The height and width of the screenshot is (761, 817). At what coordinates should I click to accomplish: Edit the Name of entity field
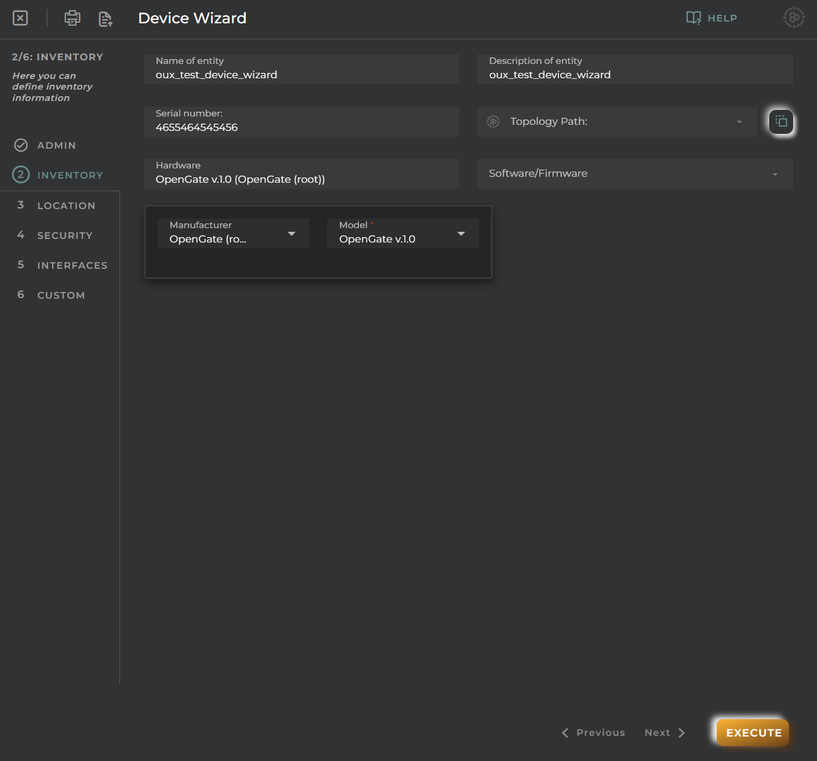point(302,69)
